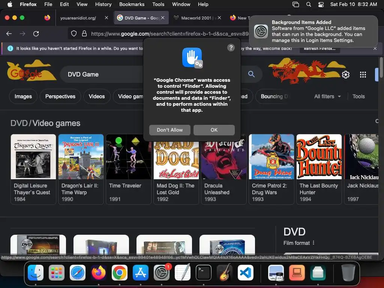
Task: Dismiss the Firefox refresh notification bar
Action: coord(375,48)
